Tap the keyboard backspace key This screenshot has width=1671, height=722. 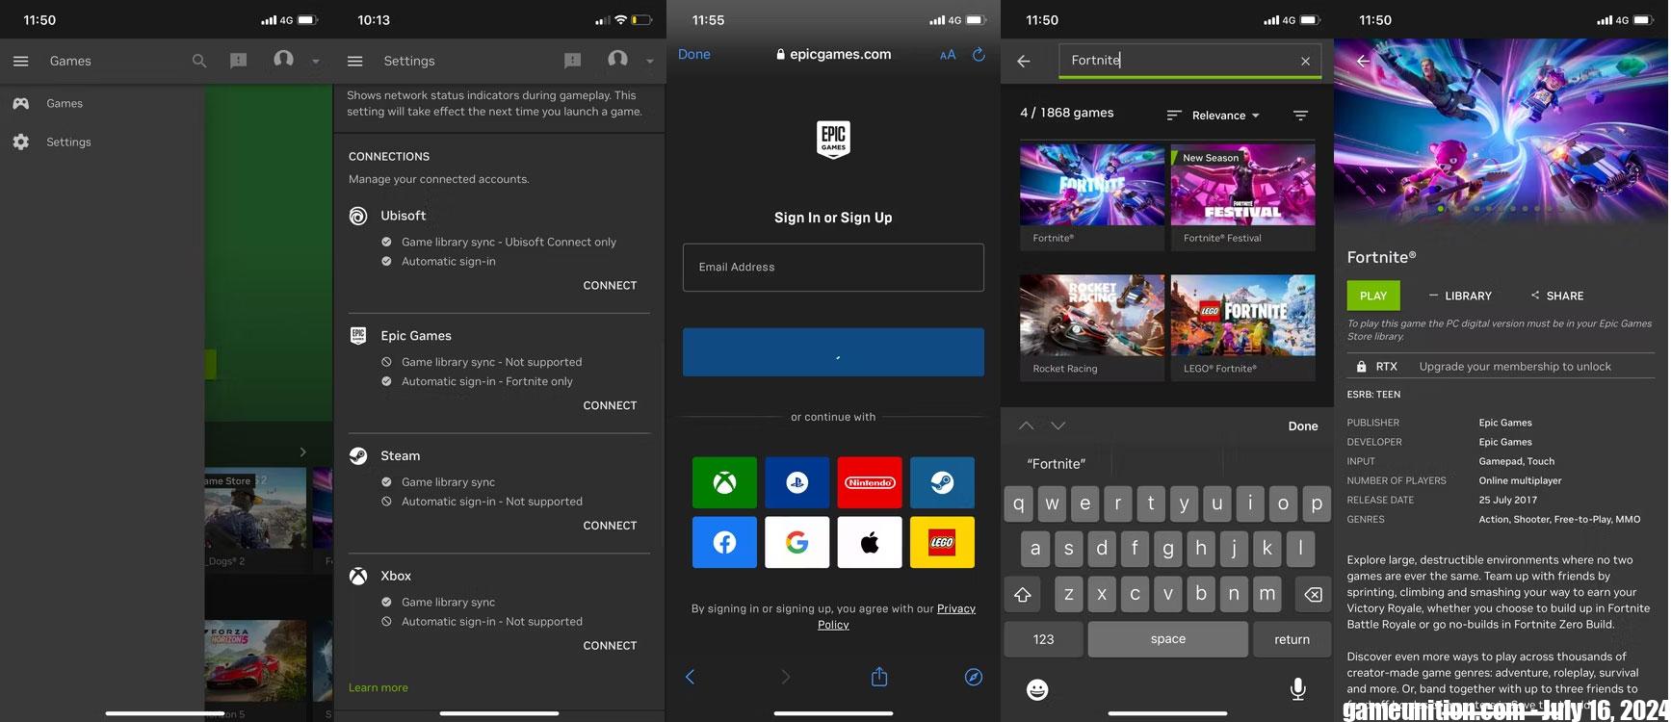tap(1313, 594)
